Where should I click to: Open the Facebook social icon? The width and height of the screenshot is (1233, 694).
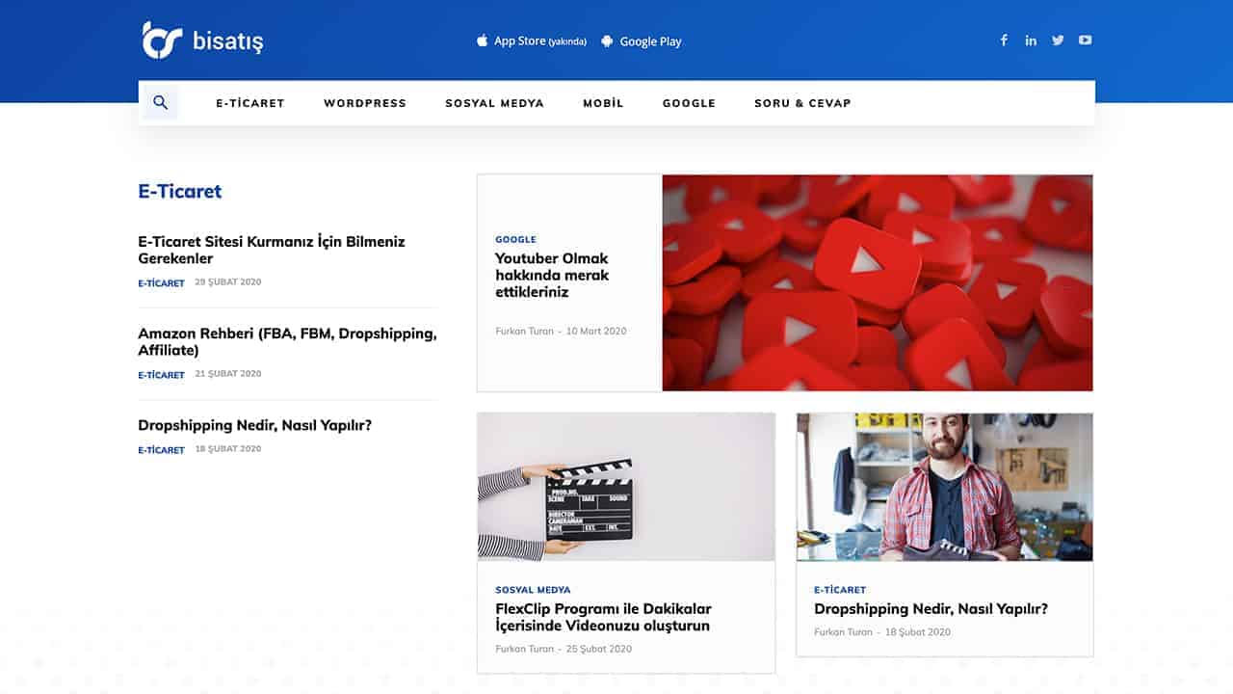(1004, 40)
